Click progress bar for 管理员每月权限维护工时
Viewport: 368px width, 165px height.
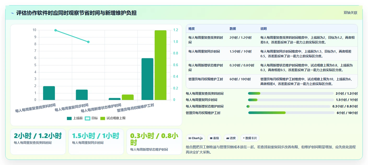[x=291, y=113]
